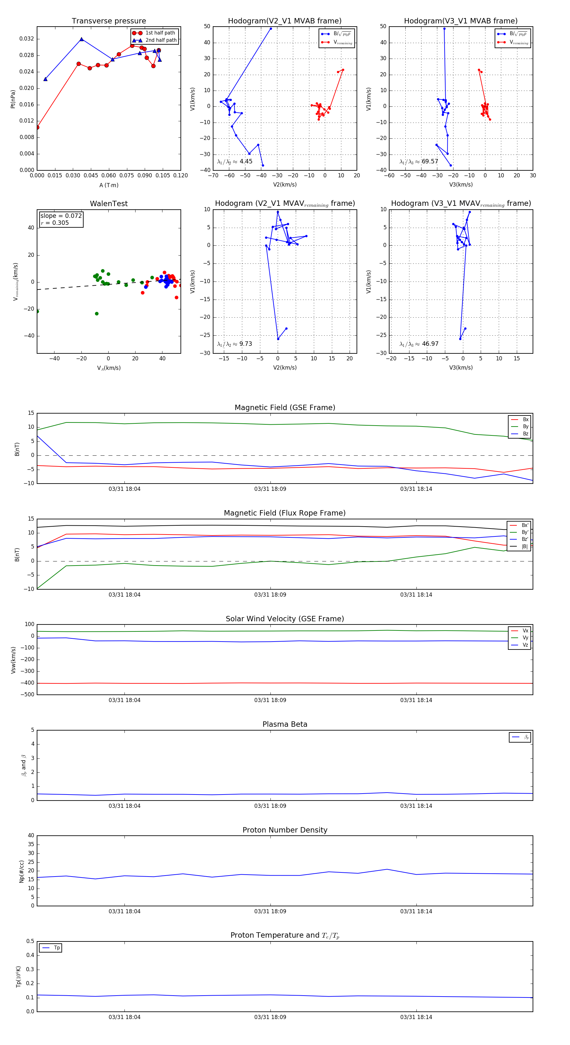Select the 'Tp' legend entry
Image resolution: width=570 pixels, height=1045 pixels.
coord(51,948)
